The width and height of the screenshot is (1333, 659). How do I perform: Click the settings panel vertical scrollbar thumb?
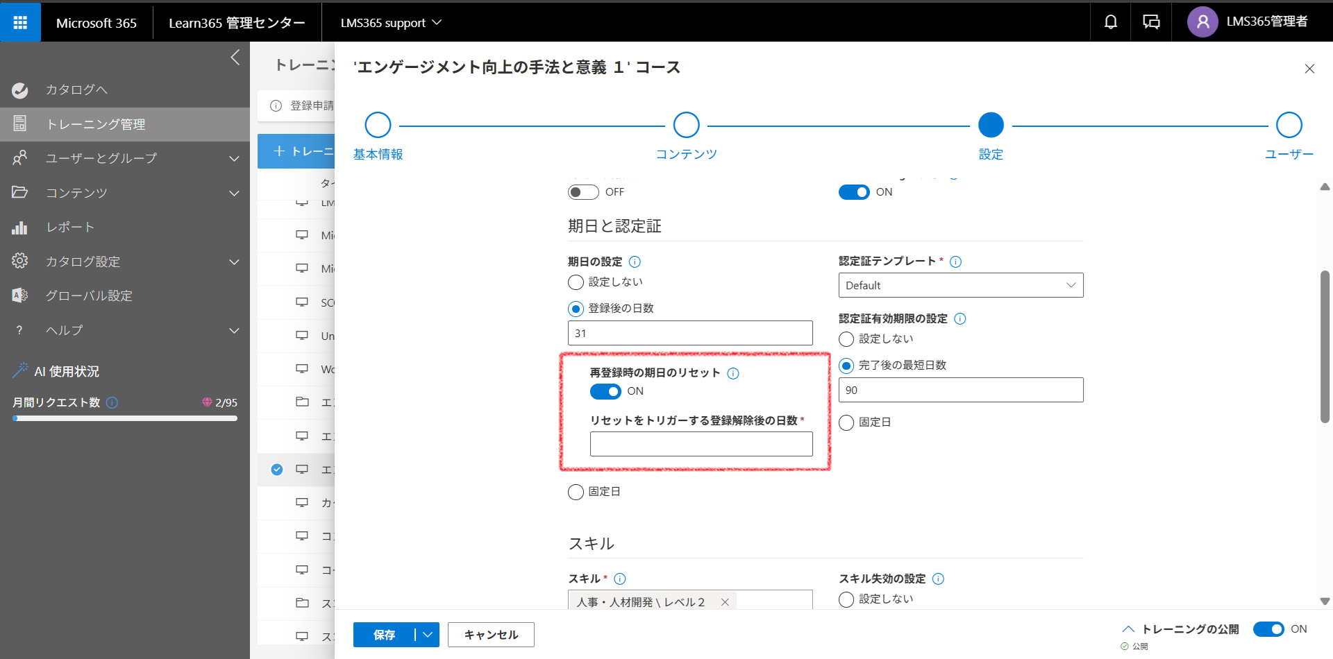pyautogui.click(x=1325, y=346)
